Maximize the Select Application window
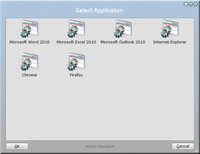This screenshot has height=154, width=200. tap(191, 4)
